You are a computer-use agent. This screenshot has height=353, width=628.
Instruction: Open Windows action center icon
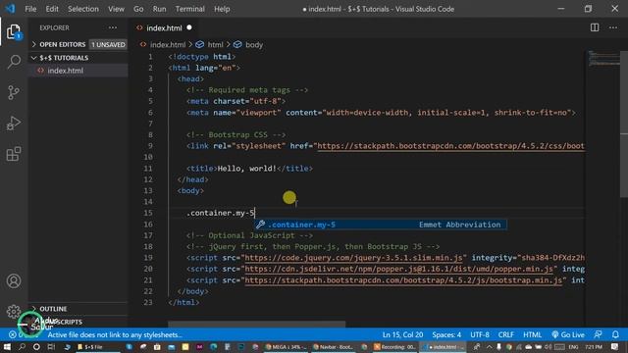tap(615, 347)
